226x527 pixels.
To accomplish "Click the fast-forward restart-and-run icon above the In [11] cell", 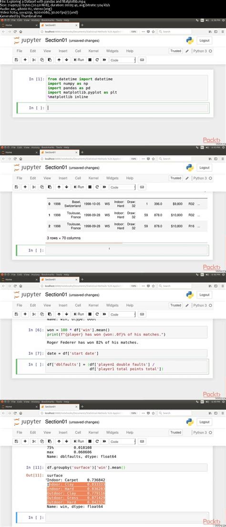I will [104, 441].
